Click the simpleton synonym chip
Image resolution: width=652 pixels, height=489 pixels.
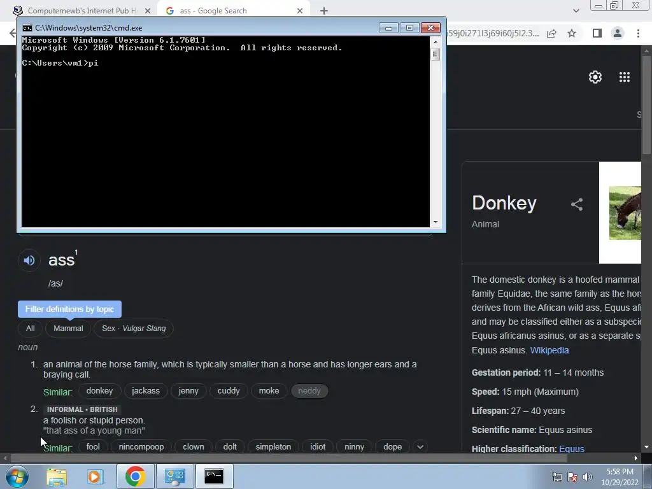coord(273,446)
